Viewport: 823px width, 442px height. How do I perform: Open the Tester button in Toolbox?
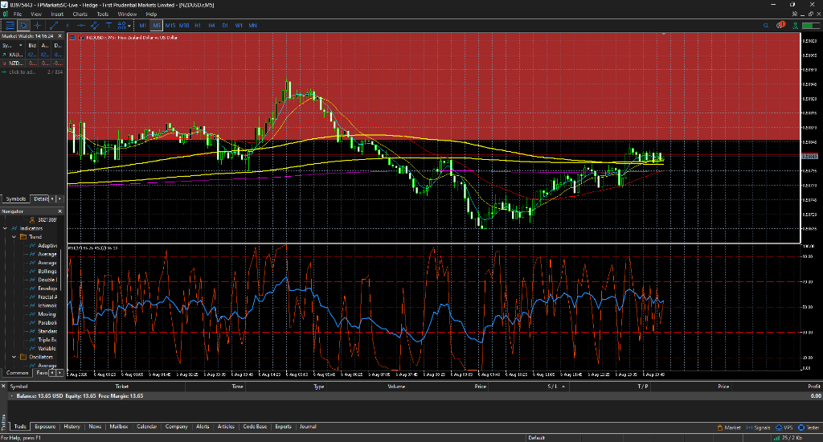[x=809, y=428]
